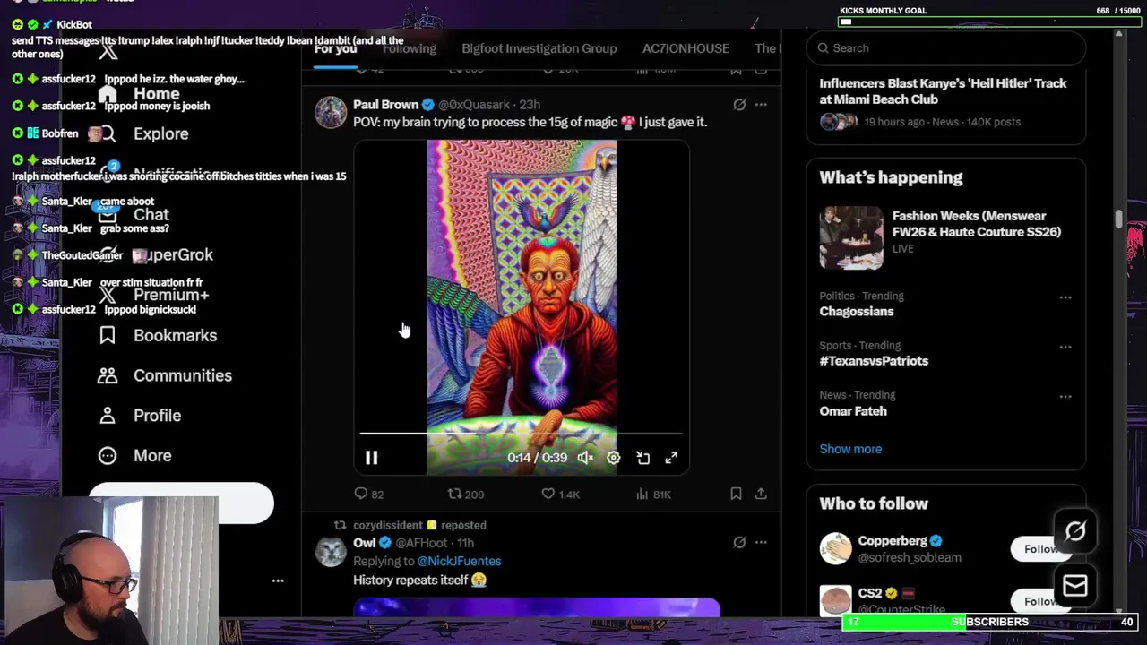Image resolution: width=1147 pixels, height=645 pixels.
Task: Open the AC7IONHOUSE tab
Action: point(686,48)
